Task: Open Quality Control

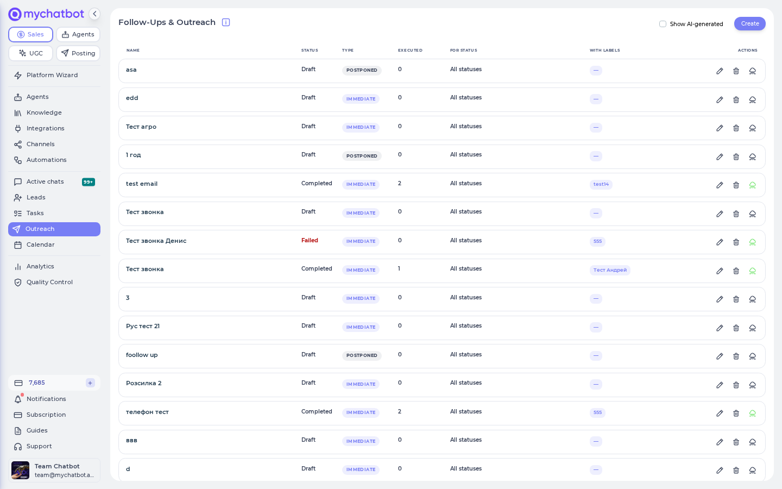Action: (54, 283)
